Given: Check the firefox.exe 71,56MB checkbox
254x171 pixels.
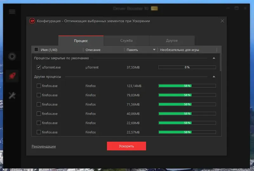Looking at the screenshot, I should pos(39,104).
